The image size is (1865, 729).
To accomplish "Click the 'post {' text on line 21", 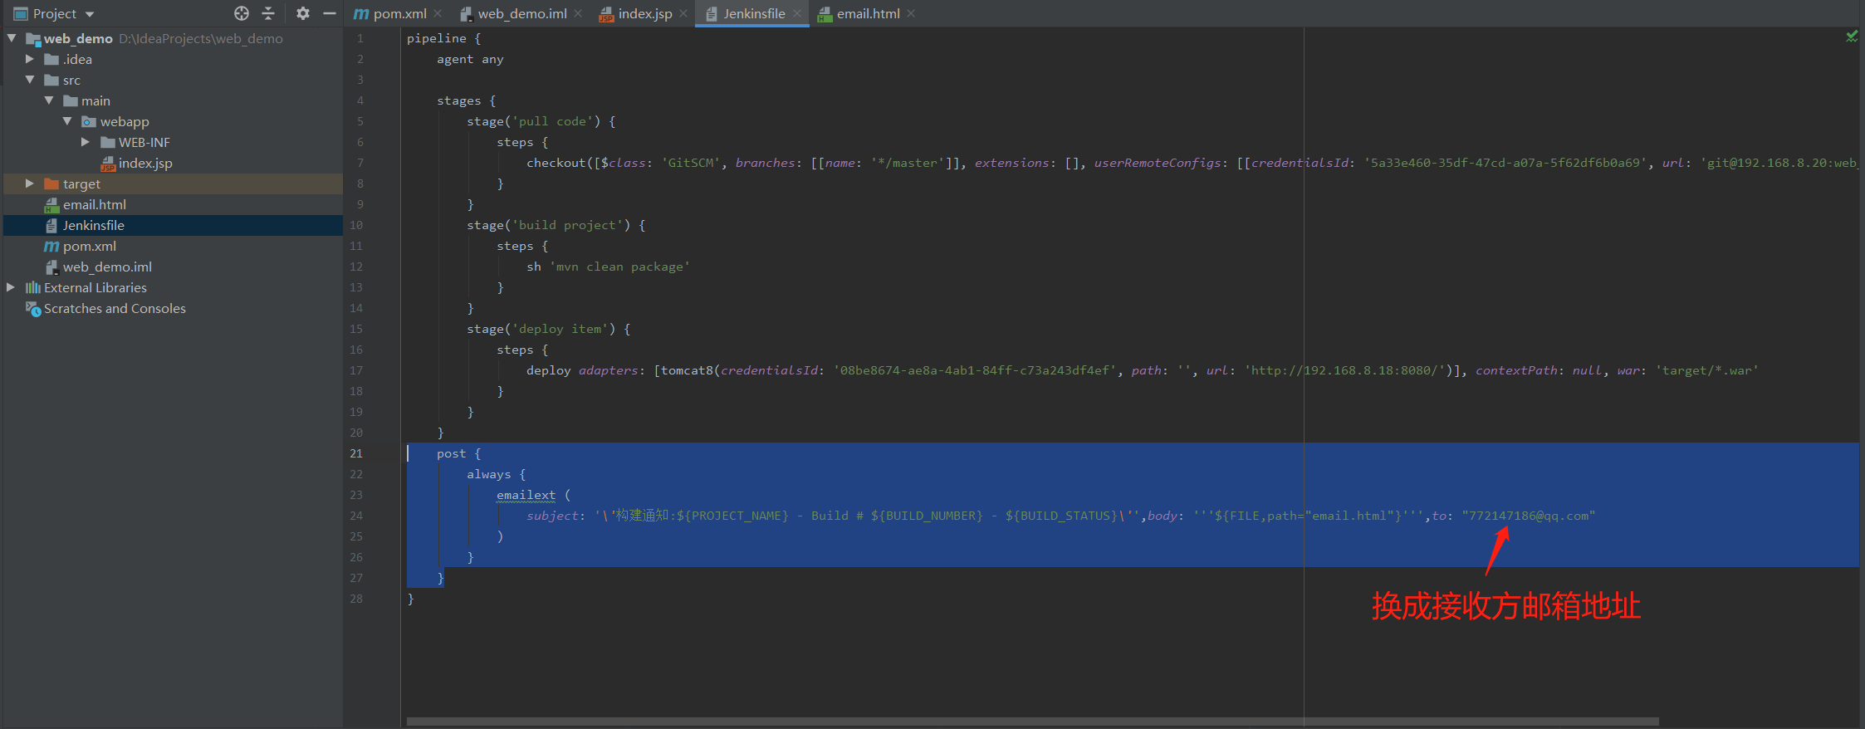I will pos(458,453).
